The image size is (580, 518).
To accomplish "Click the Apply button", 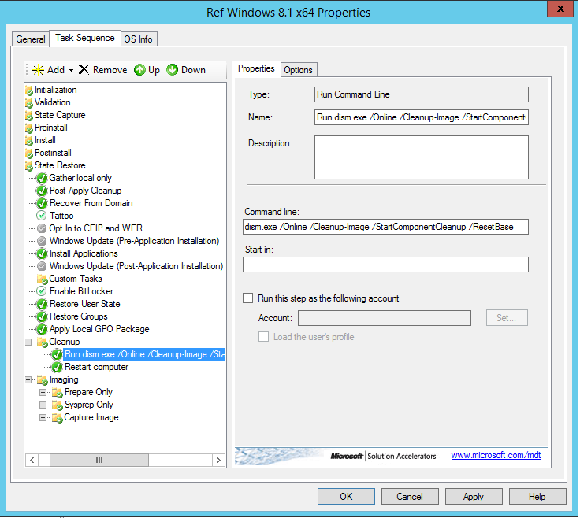I will 473,497.
